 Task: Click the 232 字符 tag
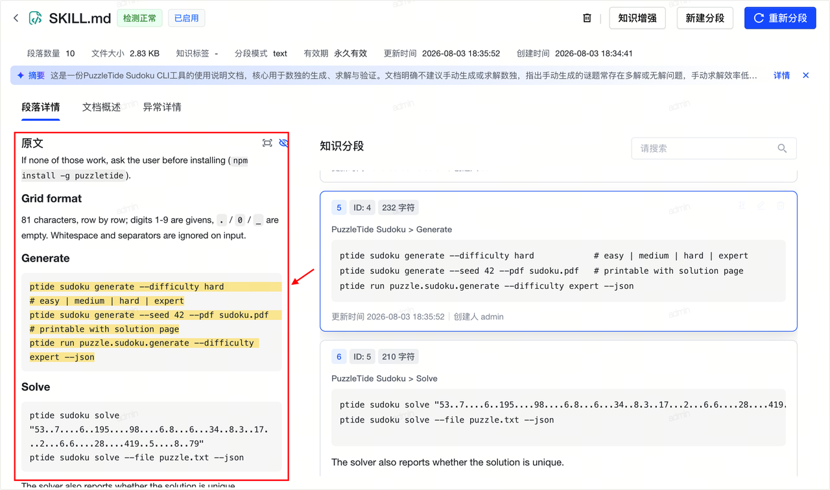tap(398, 208)
